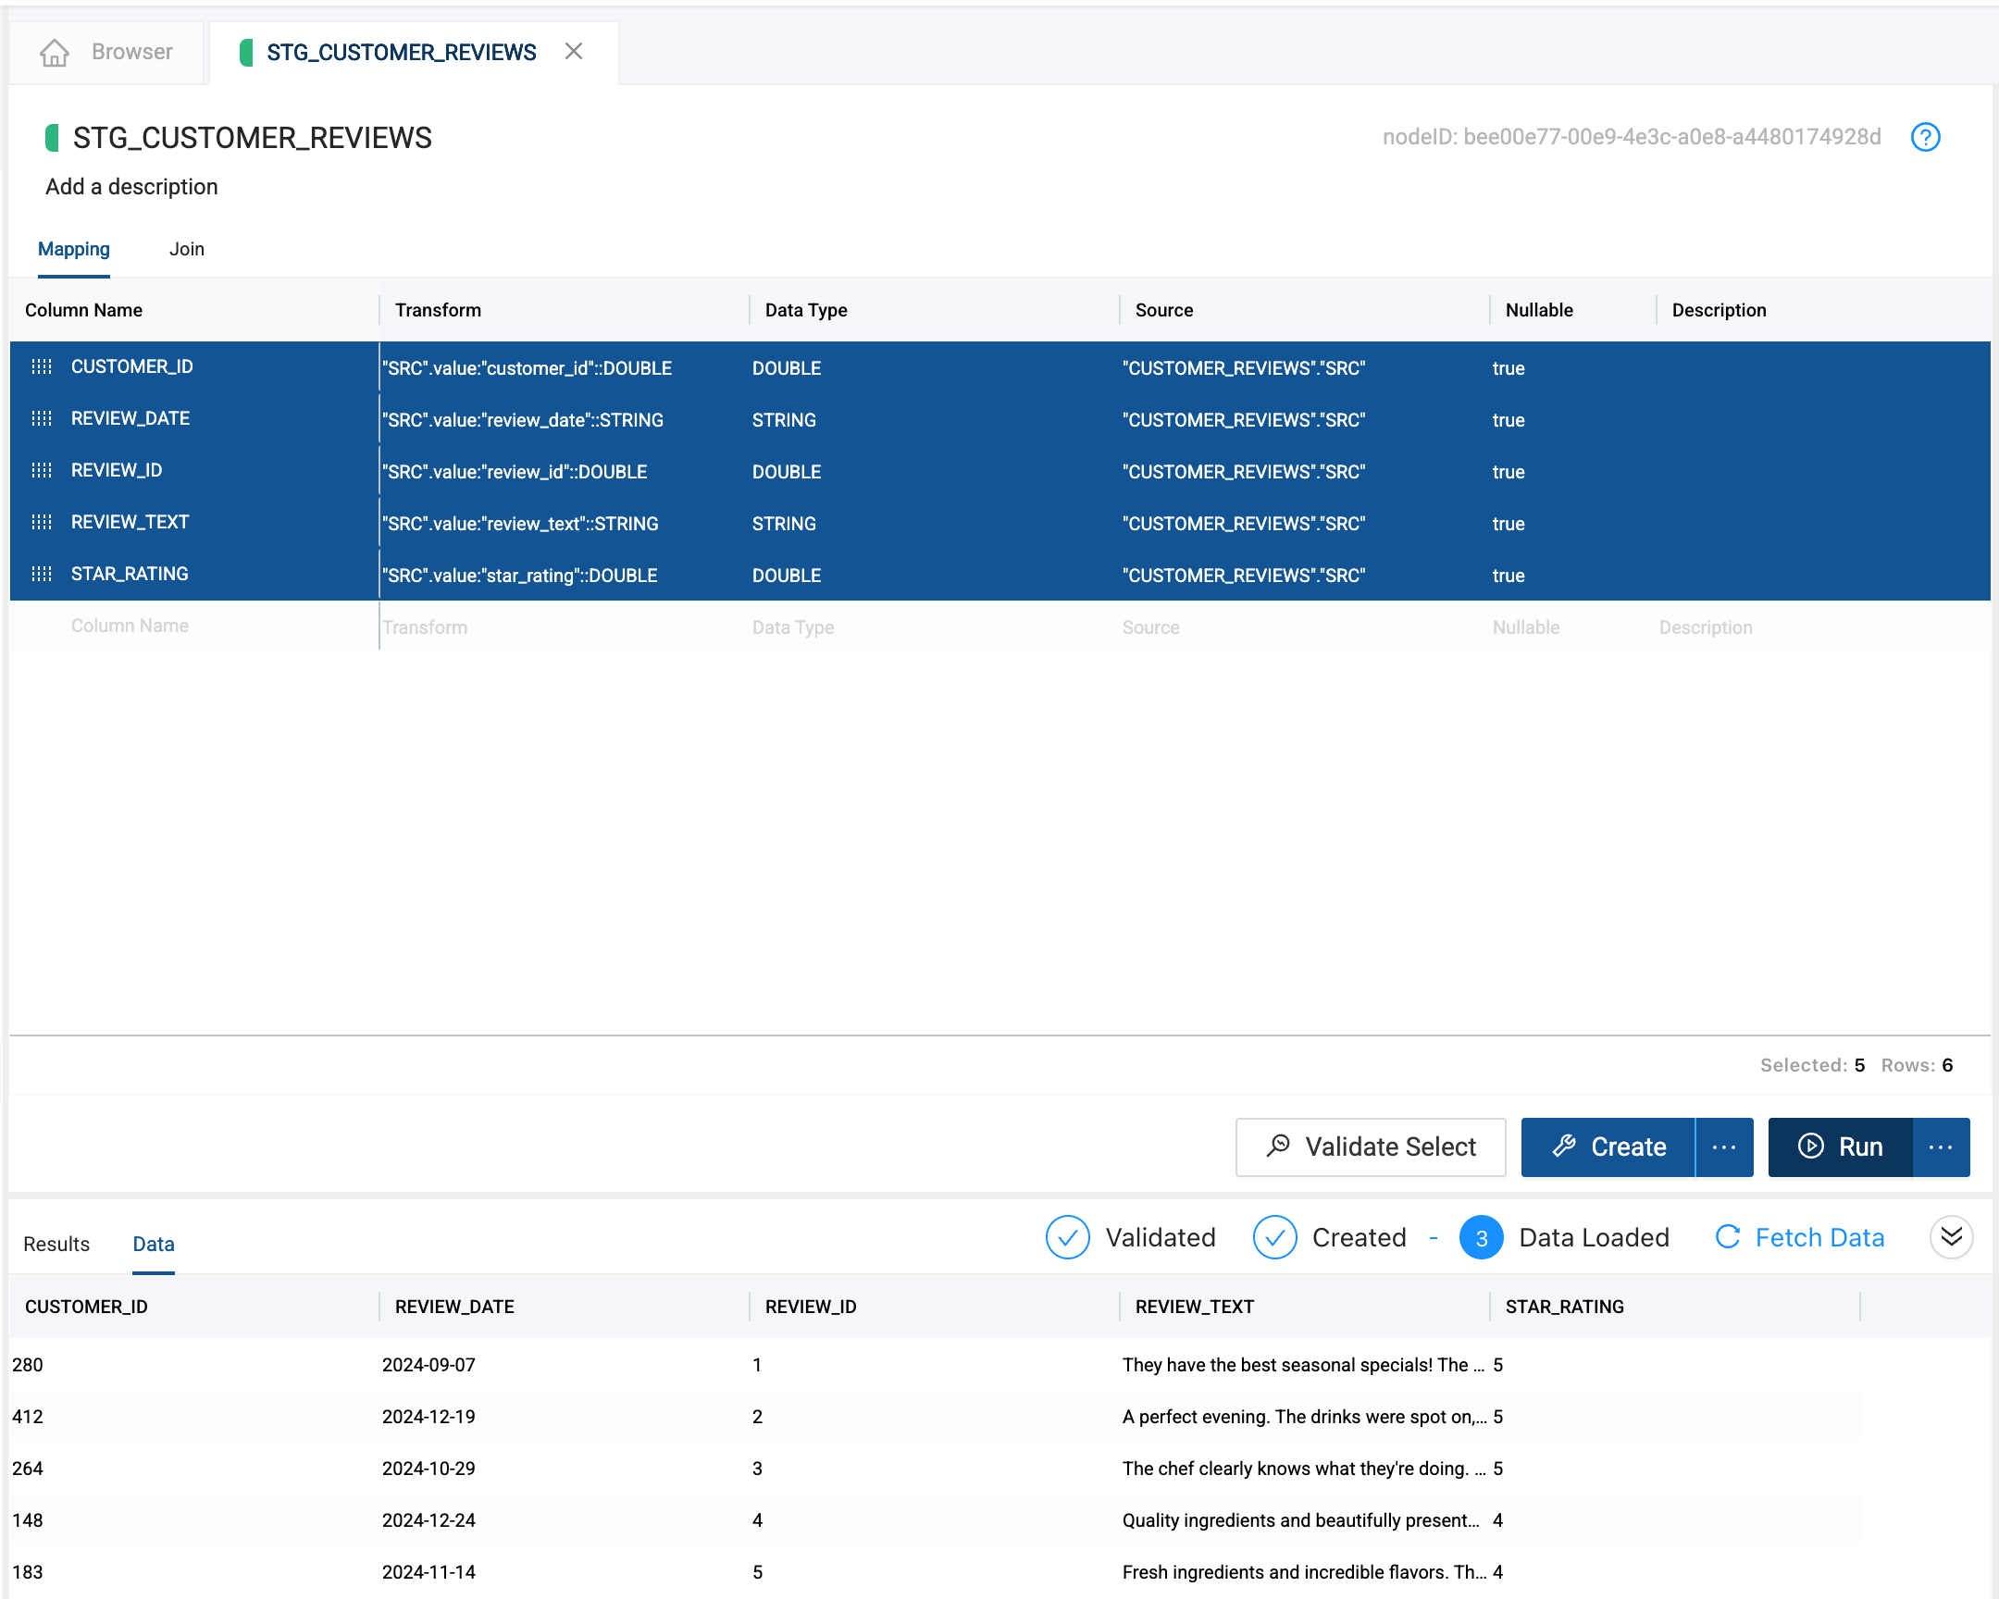Click the help question mark icon
1999x1599 pixels.
pos(1925,137)
